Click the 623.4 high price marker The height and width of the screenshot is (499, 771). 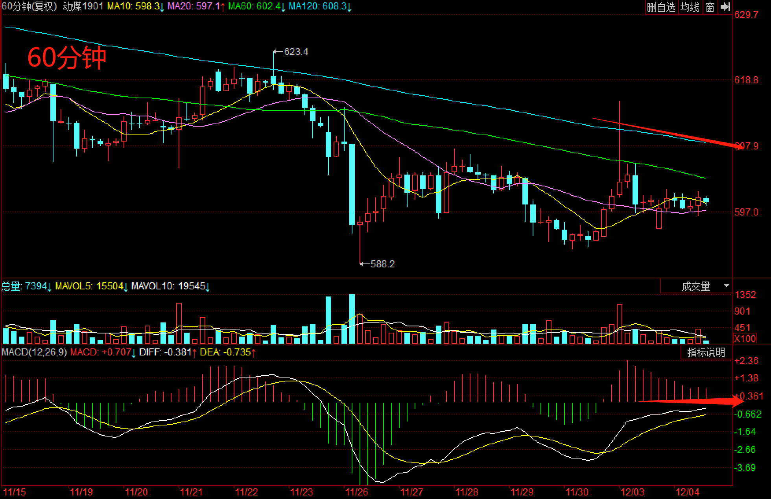point(296,52)
